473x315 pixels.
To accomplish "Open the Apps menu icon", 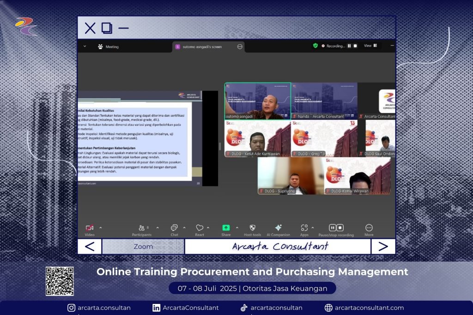I will click(x=304, y=228).
